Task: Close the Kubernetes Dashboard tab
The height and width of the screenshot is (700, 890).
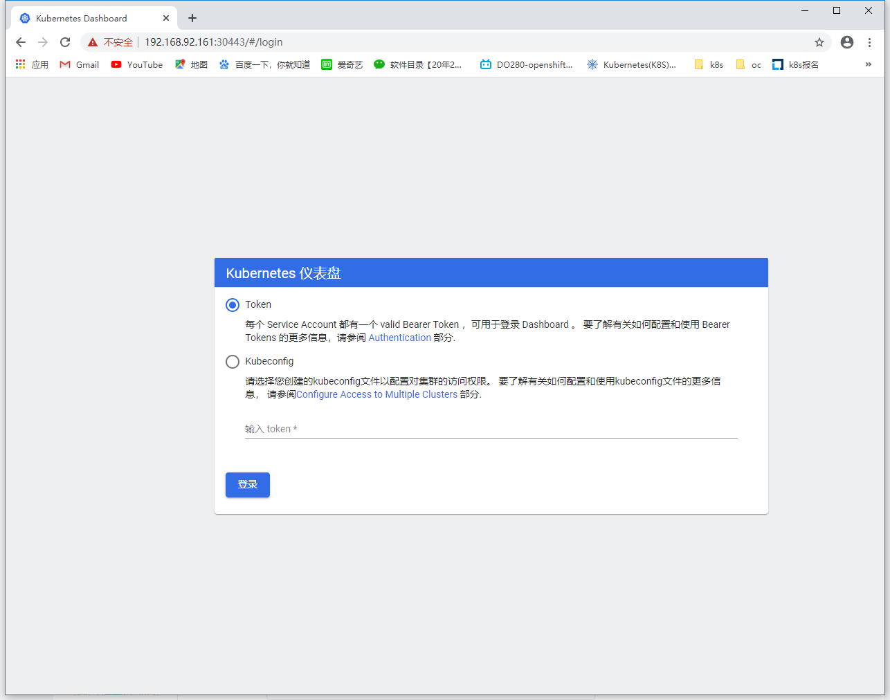Action: 166,18
